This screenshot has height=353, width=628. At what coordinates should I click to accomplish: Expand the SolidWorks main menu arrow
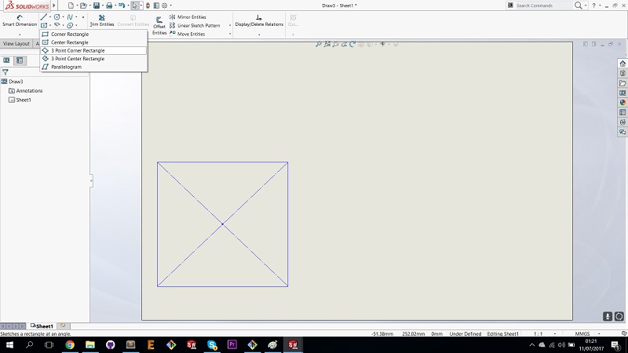(x=54, y=5)
